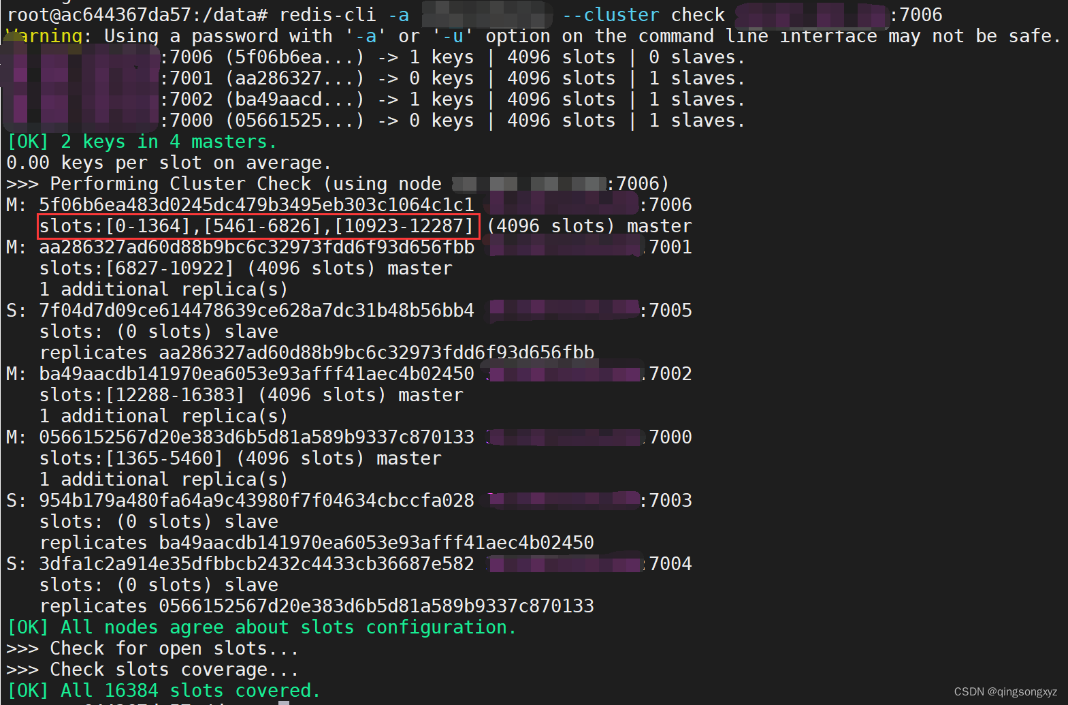This screenshot has width=1068, height=705.
Task: Select master ID 5f06b6ea483d0245dc479b3495eb303c1064c1c1
Action: coord(257,205)
